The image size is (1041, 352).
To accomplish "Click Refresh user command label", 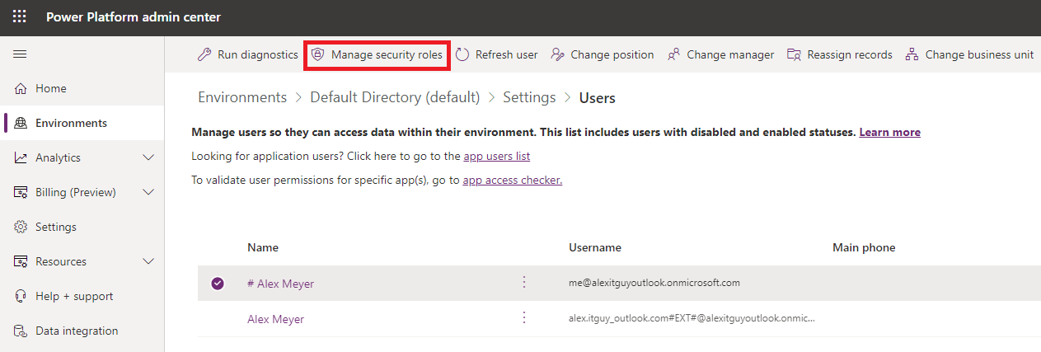I will (507, 54).
